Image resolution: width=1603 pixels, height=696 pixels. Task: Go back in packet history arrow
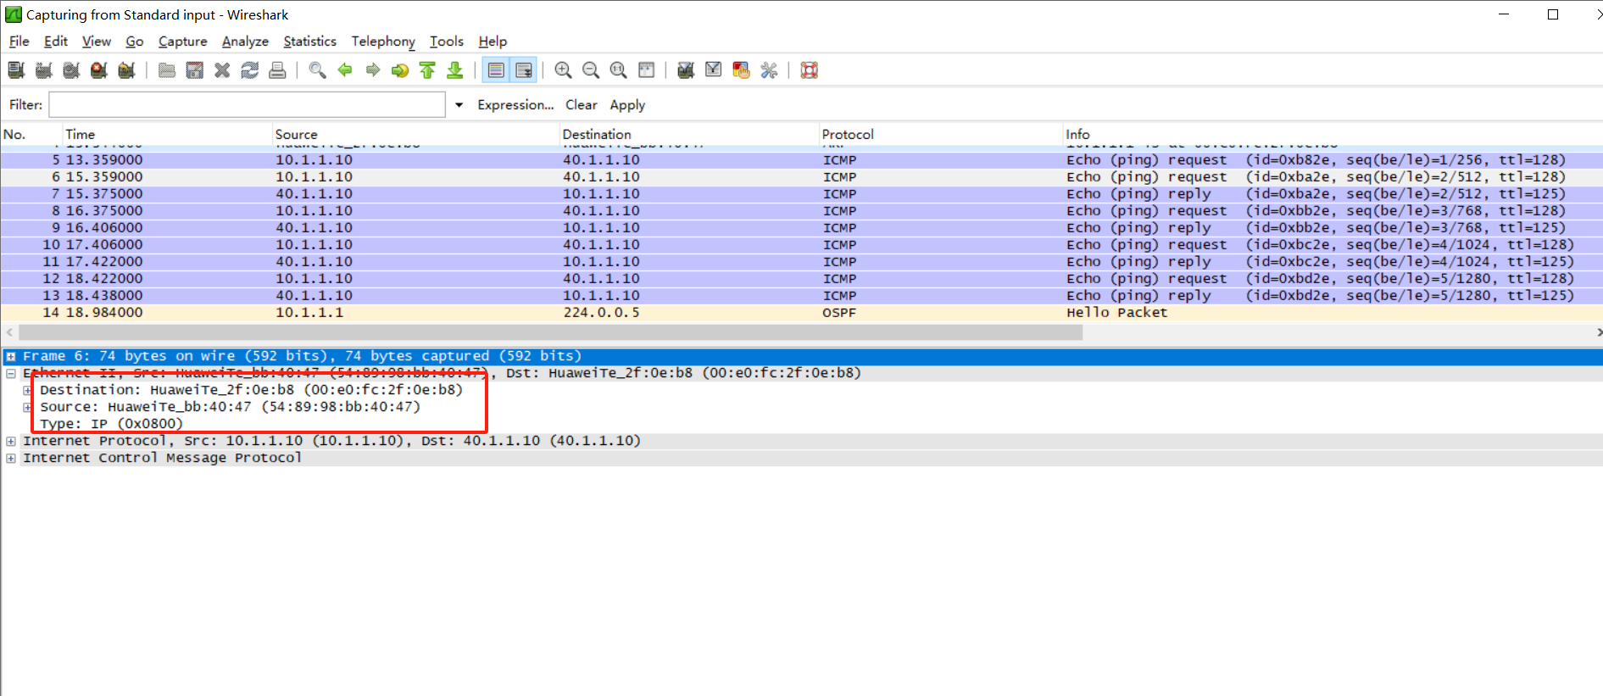[x=345, y=70]
